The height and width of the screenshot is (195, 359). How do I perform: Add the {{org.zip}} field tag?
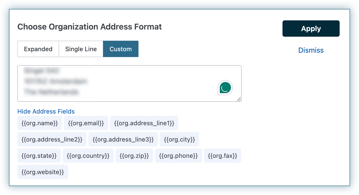click(x=134, y=156)
